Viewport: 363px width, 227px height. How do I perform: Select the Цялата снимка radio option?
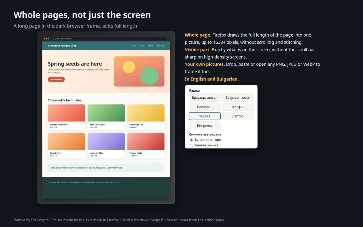tap(191, 146)
